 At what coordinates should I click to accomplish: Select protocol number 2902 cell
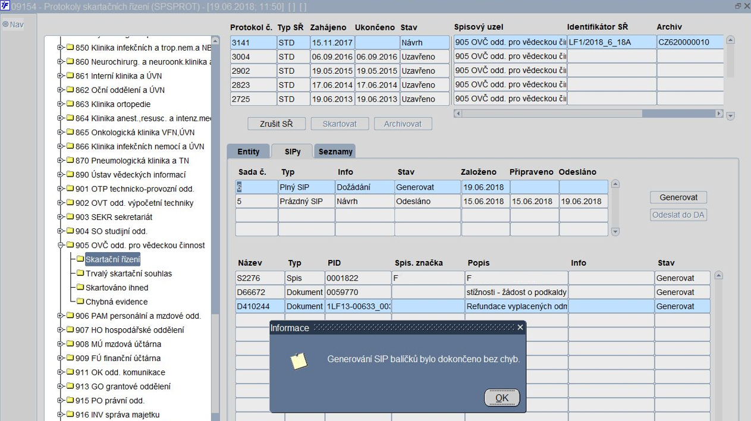pyautogui.click(x=253, y=71)
